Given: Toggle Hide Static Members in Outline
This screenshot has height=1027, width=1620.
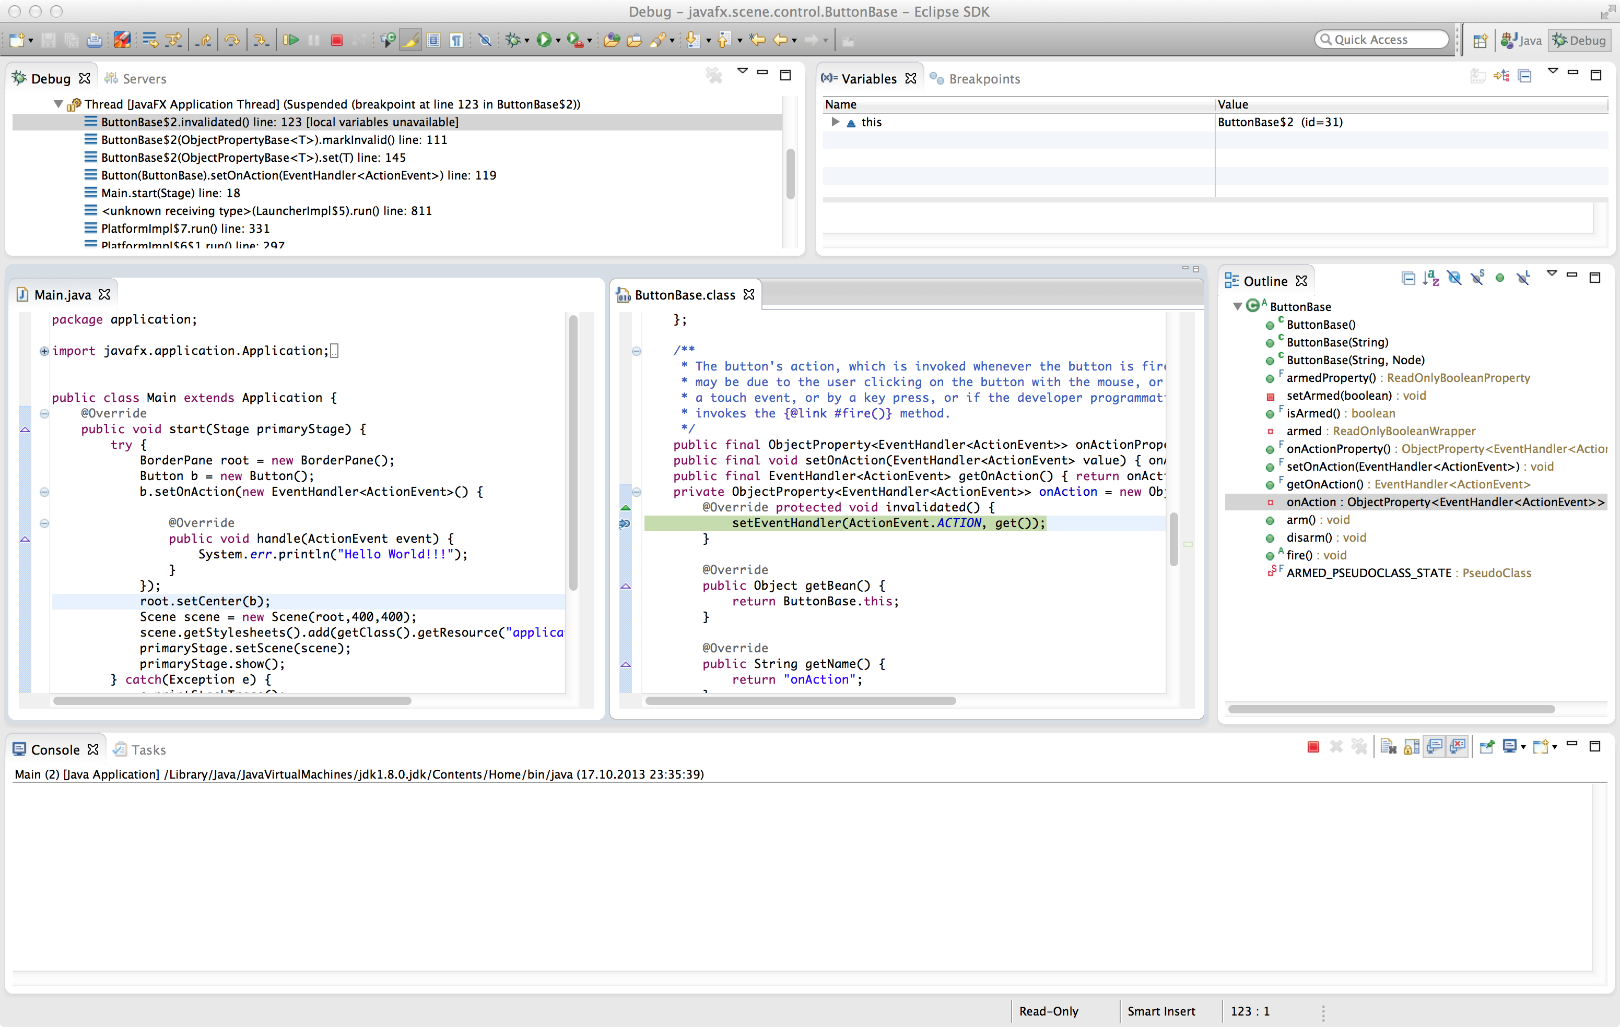Looking at the screenshot, I should click(x=1477, y=279).
